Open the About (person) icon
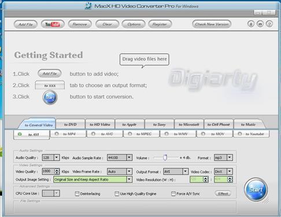This screenshot has height=217, width=281. [251, 24]
